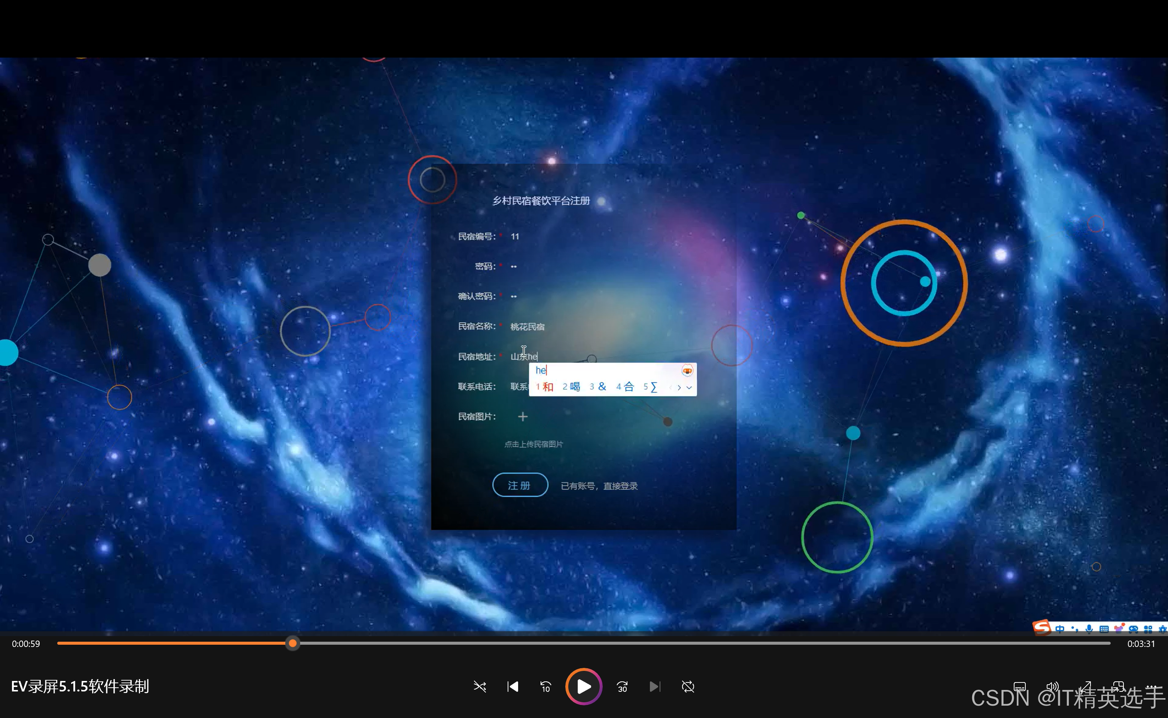Click 已有账号，直接登录 link
The image size is (1168, 718).
pyautogui.click(x=599, y=486)
